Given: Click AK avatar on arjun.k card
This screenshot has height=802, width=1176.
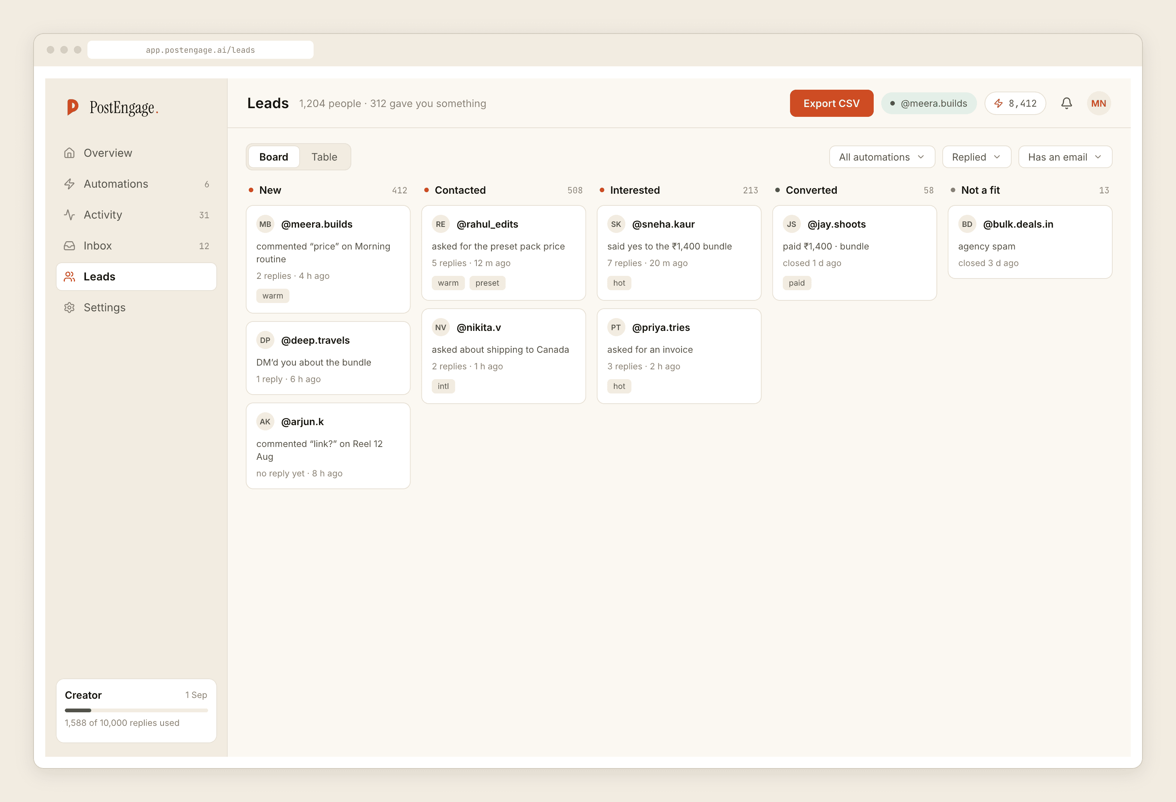Looking at the screenshot, I should (x=265, y=421).
